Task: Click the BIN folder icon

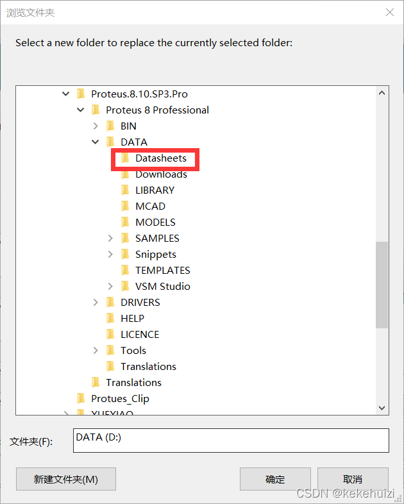Action: point(110,126)
